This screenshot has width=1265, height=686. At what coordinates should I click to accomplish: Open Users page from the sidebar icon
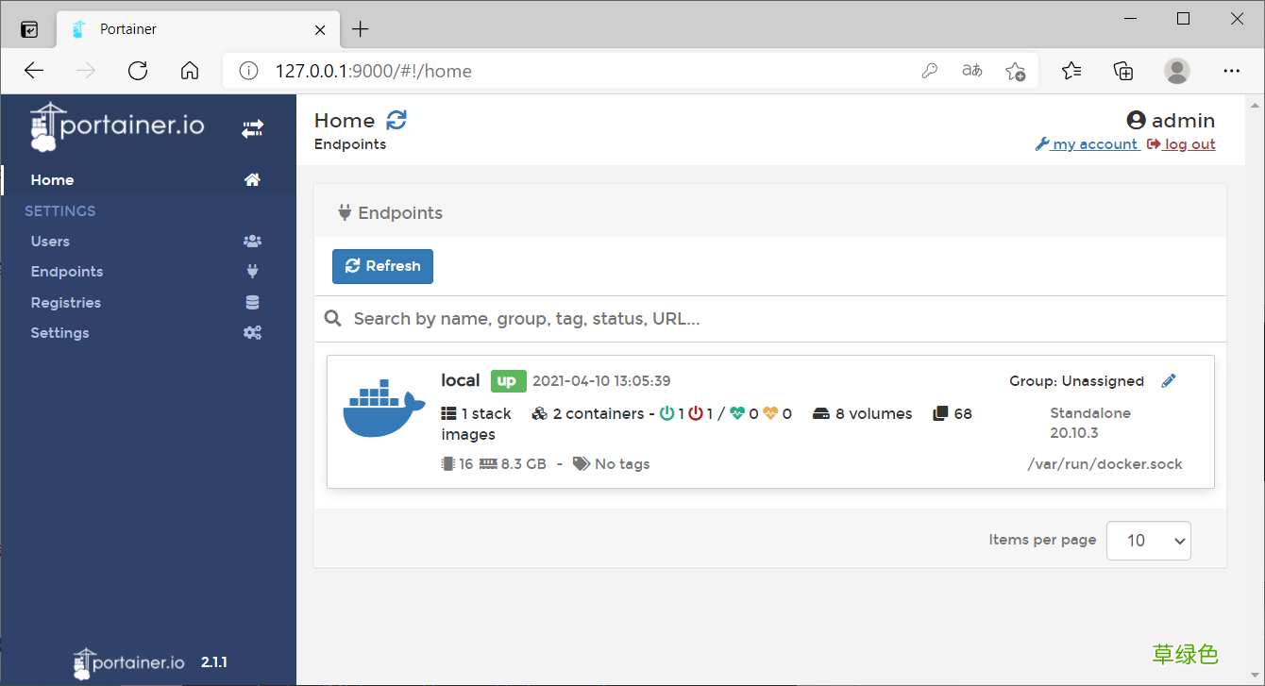coord(252,241)
